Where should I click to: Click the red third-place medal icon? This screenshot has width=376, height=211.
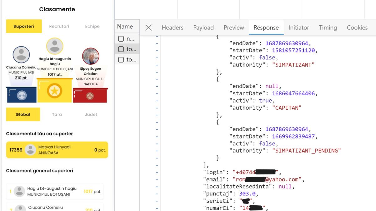coord(90,96)
